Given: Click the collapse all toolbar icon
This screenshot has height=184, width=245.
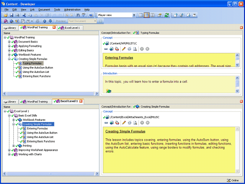Looking at the screenshot, I should pyautogui.click(x=71, y=15).
